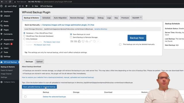This screenshot has height=103, width=184.
Task: Click the Backup Now button
Action: tap(137, 38)
